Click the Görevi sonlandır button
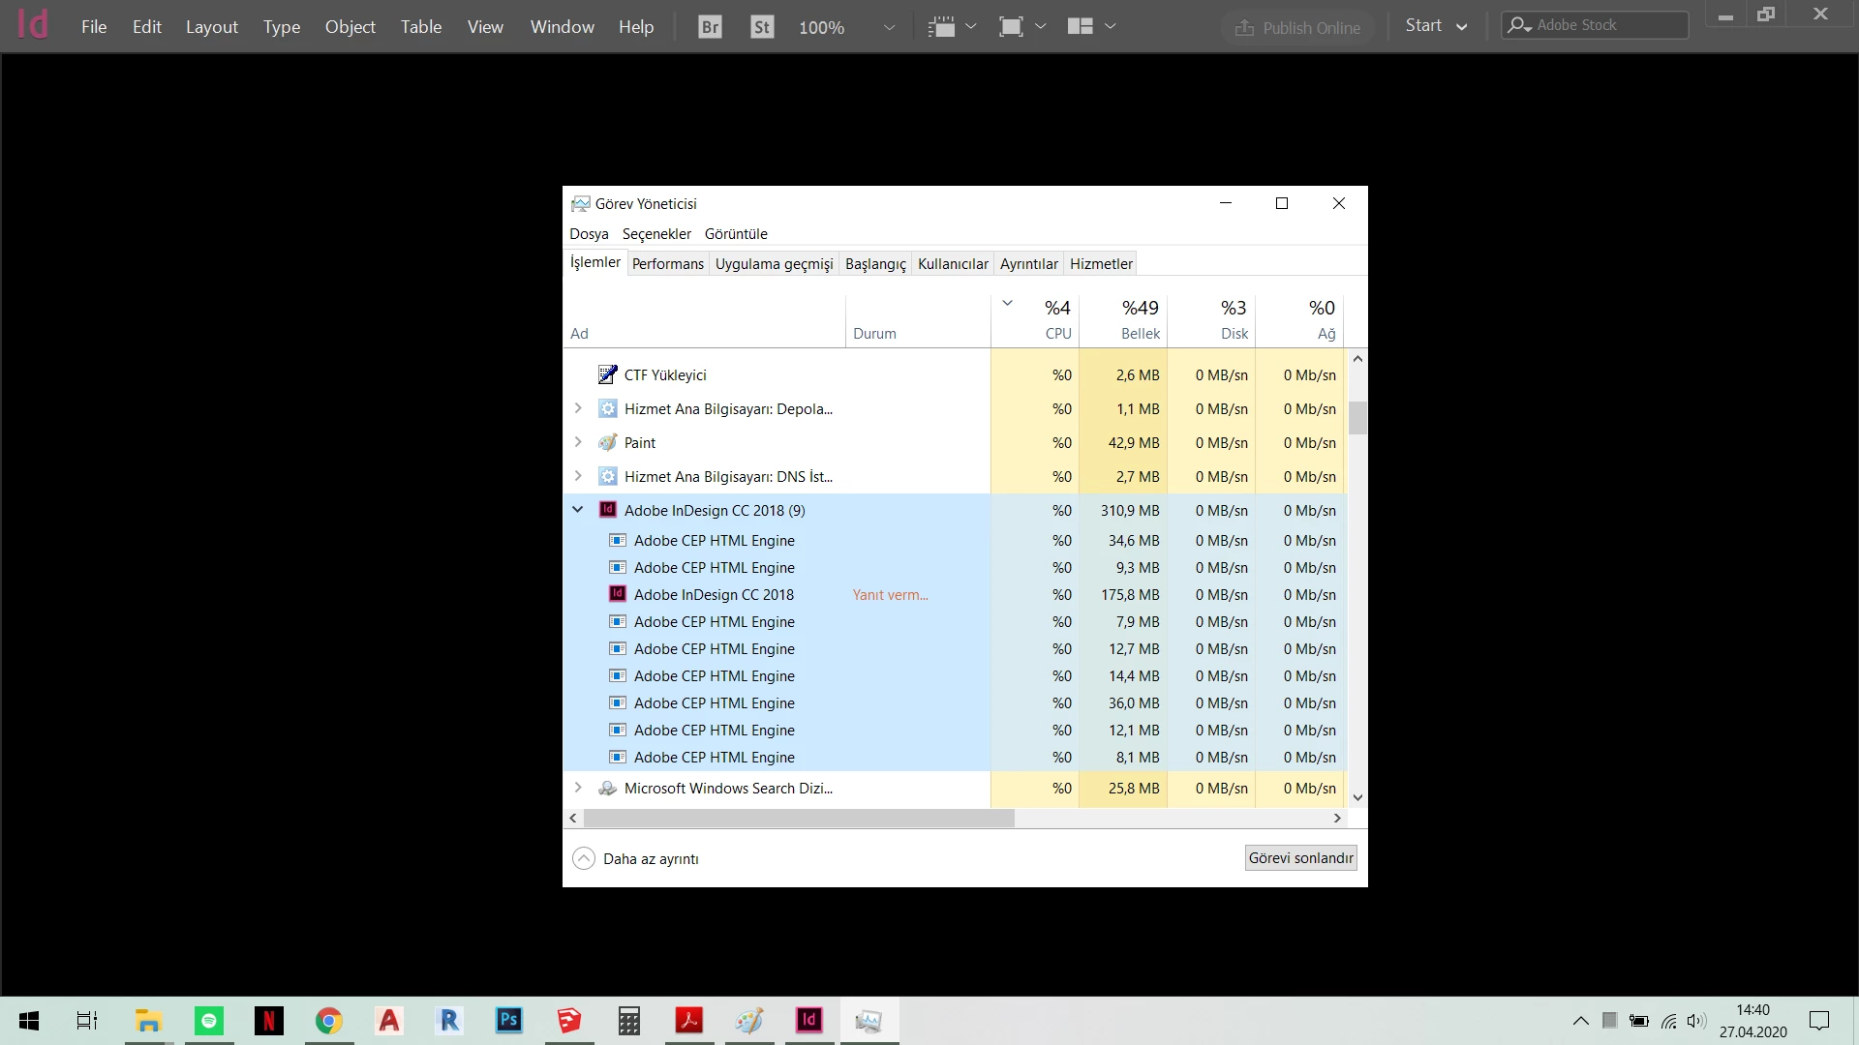The image size is (1859, 1045). (1300, 857)
